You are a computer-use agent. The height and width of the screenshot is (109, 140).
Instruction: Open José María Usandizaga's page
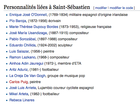point(28,33)
